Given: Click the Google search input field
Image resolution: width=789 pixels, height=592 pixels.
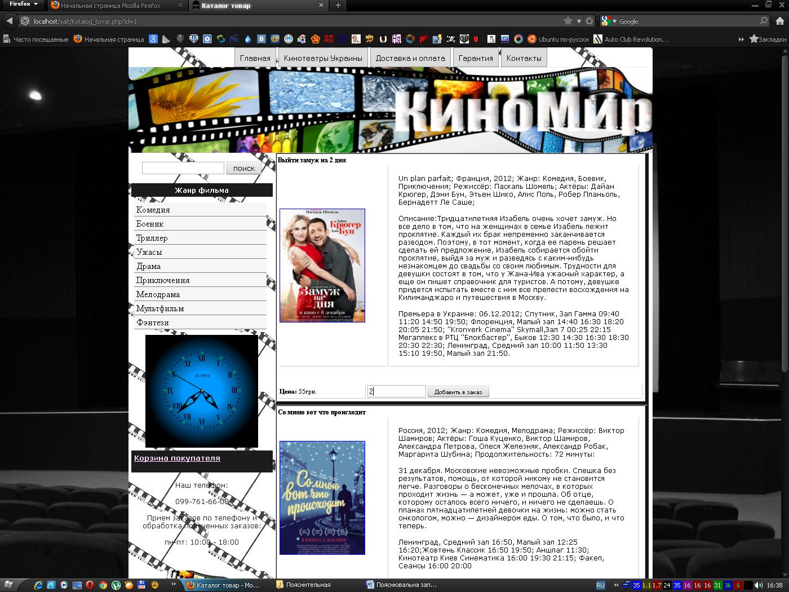Looking at the screenshot, I should pos(686,21).
